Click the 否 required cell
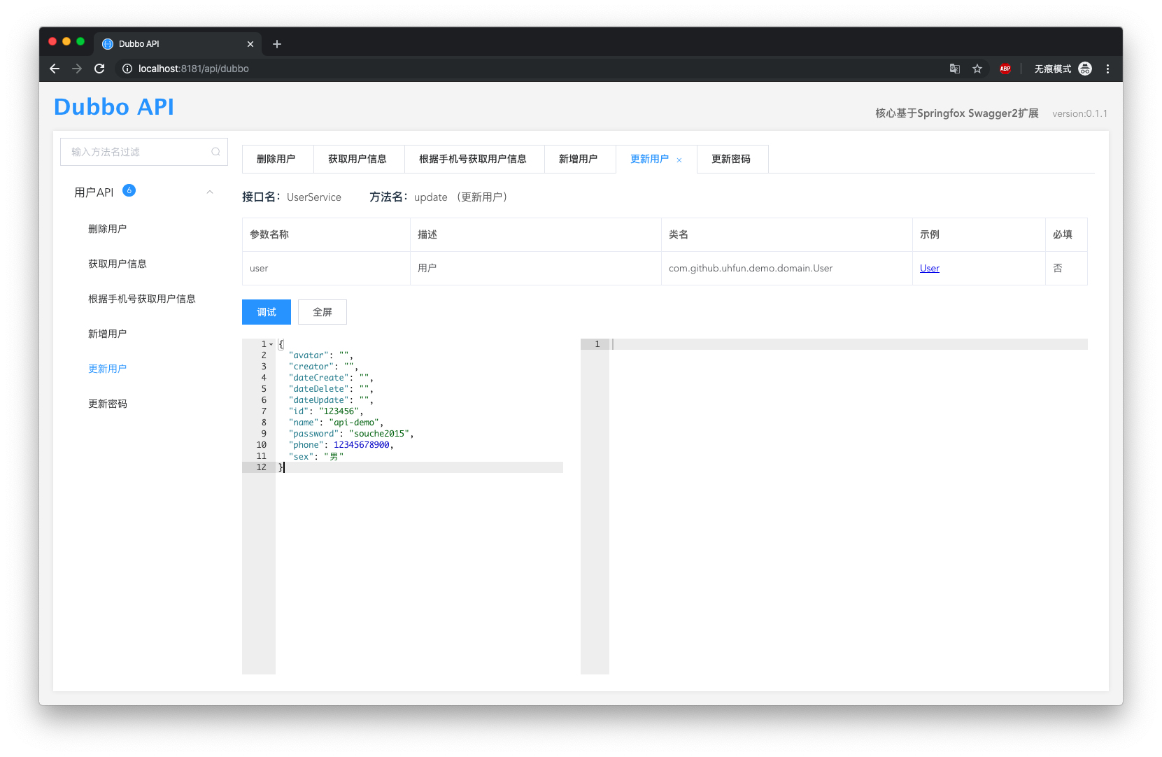This screenshot has height=757, width=1162. 1066,268
